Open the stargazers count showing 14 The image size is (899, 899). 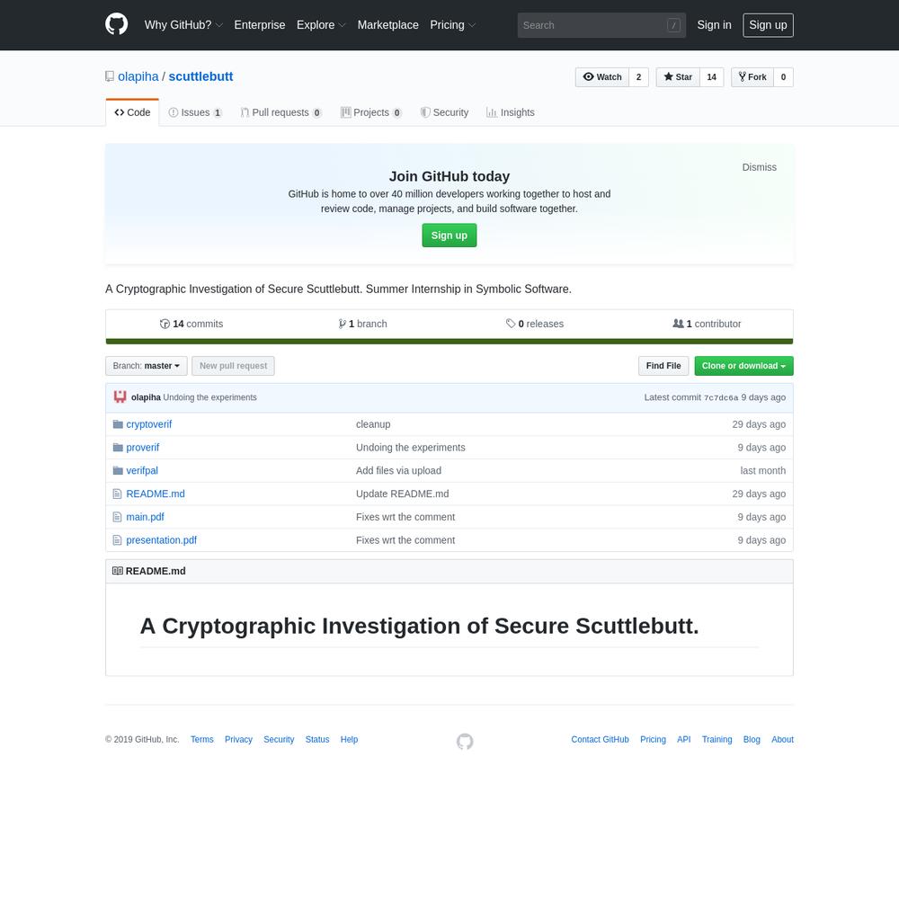click(711, 76)
